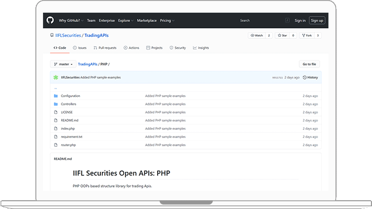The image size is (372, 209).
Task: Click the README.md header above preview
Action: [x=63, y=159]
